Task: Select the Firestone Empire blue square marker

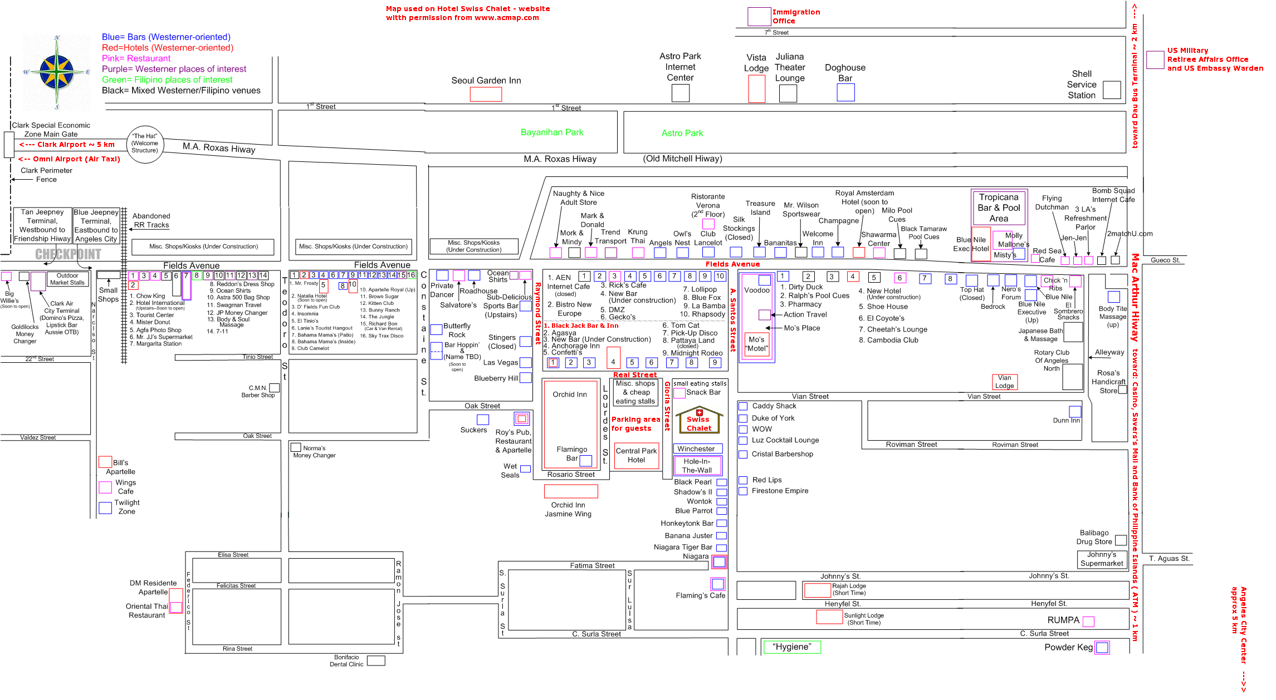Action: 743,491
